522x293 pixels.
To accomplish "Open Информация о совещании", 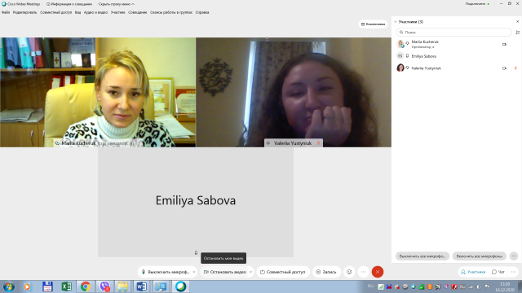I will tap(69, 4).
